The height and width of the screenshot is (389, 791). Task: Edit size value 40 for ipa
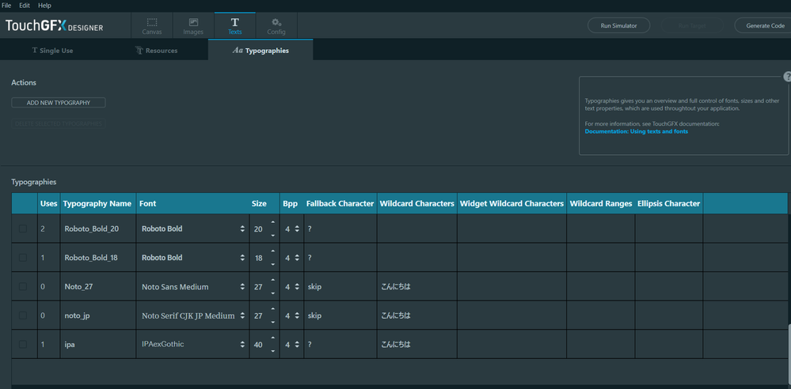(259, 346)
